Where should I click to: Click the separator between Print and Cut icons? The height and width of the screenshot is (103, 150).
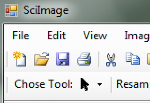[99, 59]
